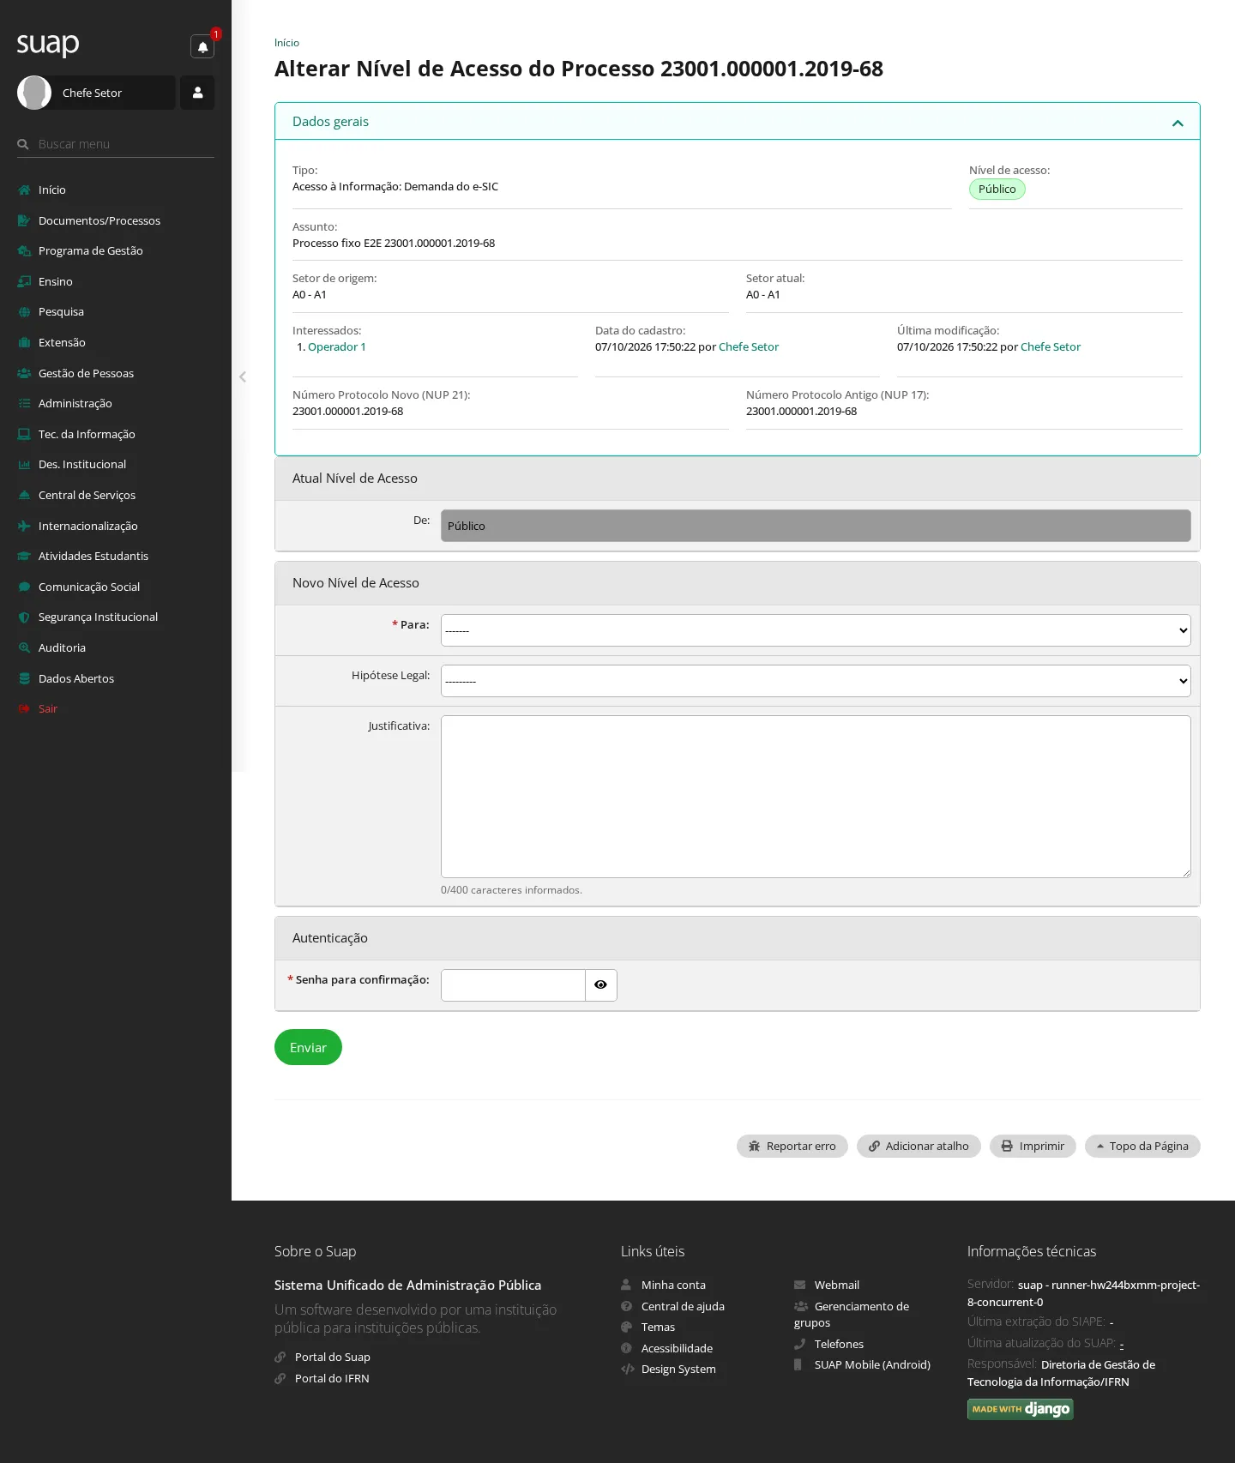Go to Topo da Página

coord(1142,1146)
